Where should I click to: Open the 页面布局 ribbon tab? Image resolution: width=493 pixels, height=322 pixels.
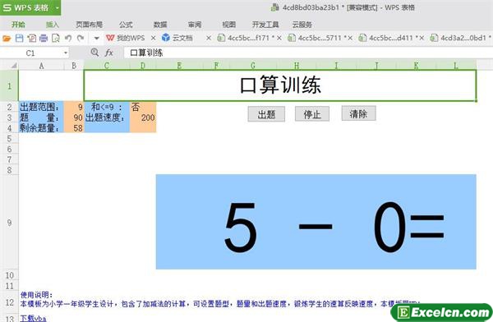(89, 25)
